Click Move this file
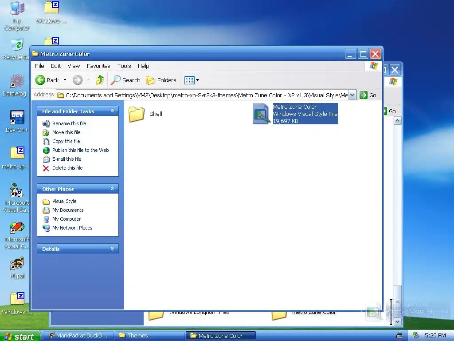This screenshot has width=454, height=341. tap(67, 132)
